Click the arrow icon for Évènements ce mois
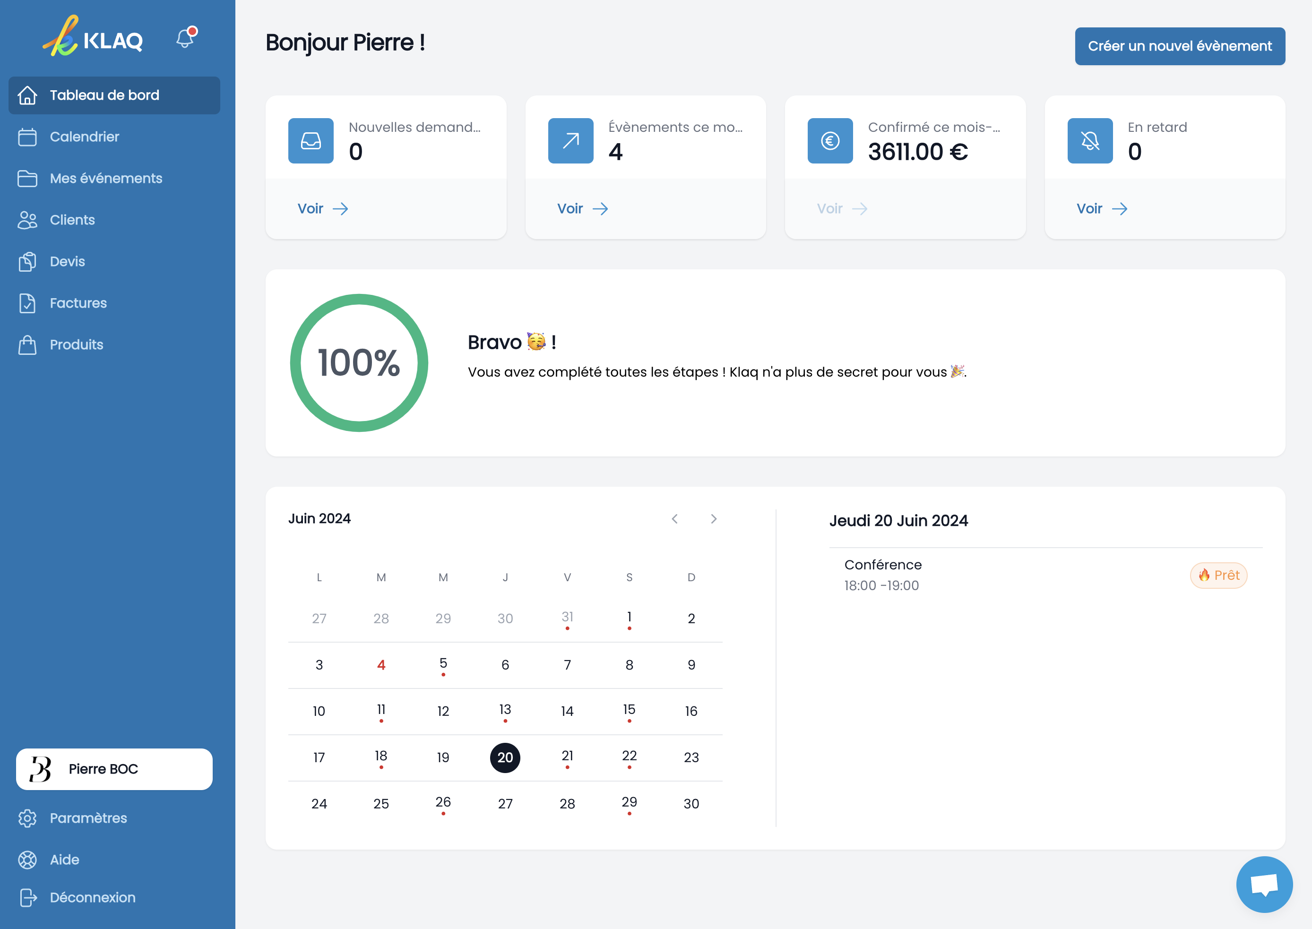The width and height of the screenshot is (1312, 929). 570,141
